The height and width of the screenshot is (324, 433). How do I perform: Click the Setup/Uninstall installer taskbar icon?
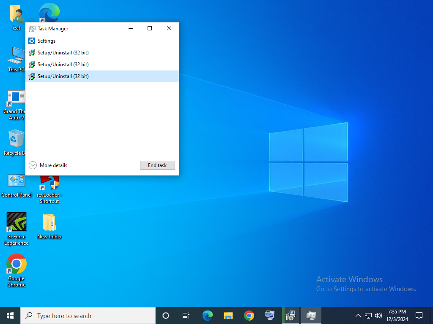coord(290,316)
